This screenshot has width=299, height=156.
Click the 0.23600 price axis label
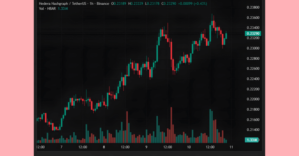253,18
